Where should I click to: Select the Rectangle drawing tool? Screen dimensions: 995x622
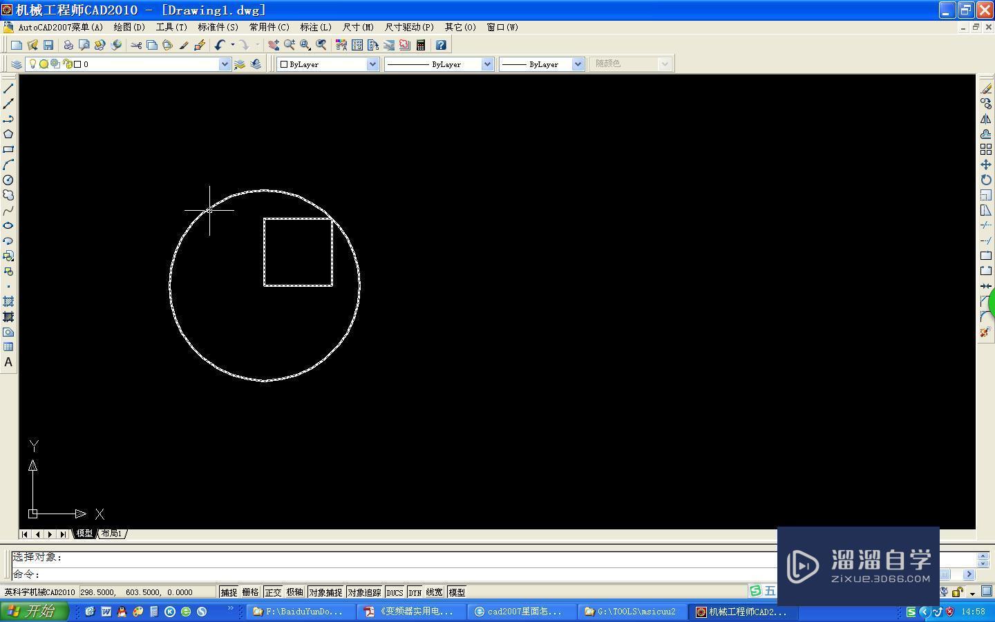click(x=8, y=149)
